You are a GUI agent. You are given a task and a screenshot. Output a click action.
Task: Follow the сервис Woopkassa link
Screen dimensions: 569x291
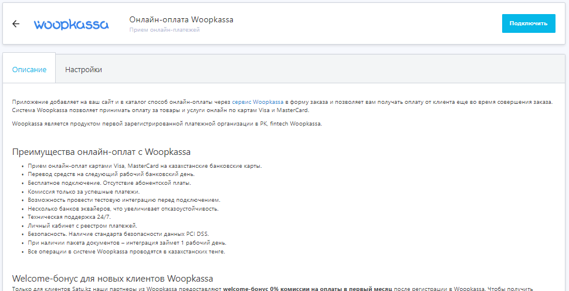click(258, 102)
